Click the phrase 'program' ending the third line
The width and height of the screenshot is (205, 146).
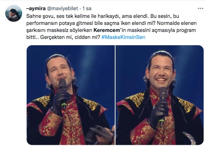pyautogui.click(x=186, y=30)
